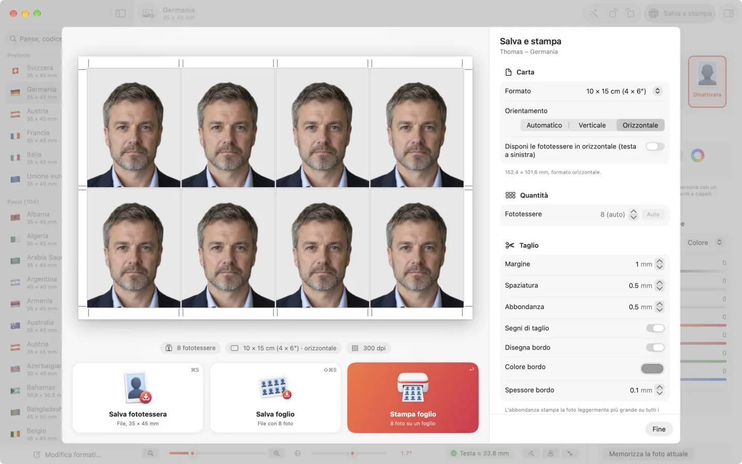Click the Modifica formati pencil icon

click(x=37, y=454)
